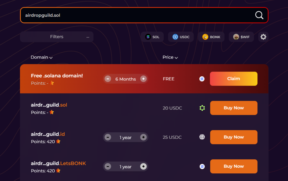Screen dimensions: 288x181
Task: Click the Solana icon next to the FREE price
Action: [x=202, y=79]
